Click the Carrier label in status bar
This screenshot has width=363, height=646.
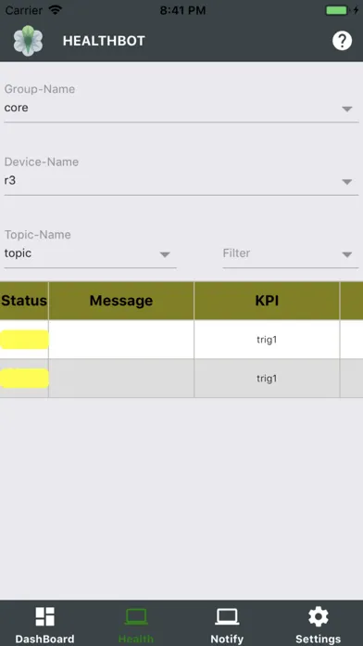click(x=24, y=10)
